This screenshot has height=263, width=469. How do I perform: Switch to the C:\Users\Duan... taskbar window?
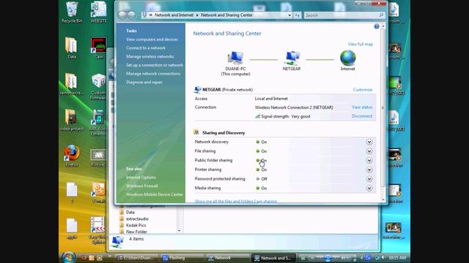click(x=137, y=258)
